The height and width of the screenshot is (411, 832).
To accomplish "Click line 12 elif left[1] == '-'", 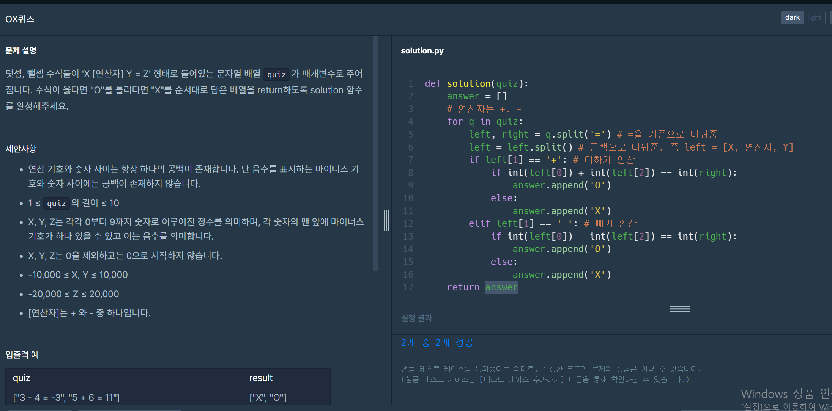I will [x=553, y=224].
